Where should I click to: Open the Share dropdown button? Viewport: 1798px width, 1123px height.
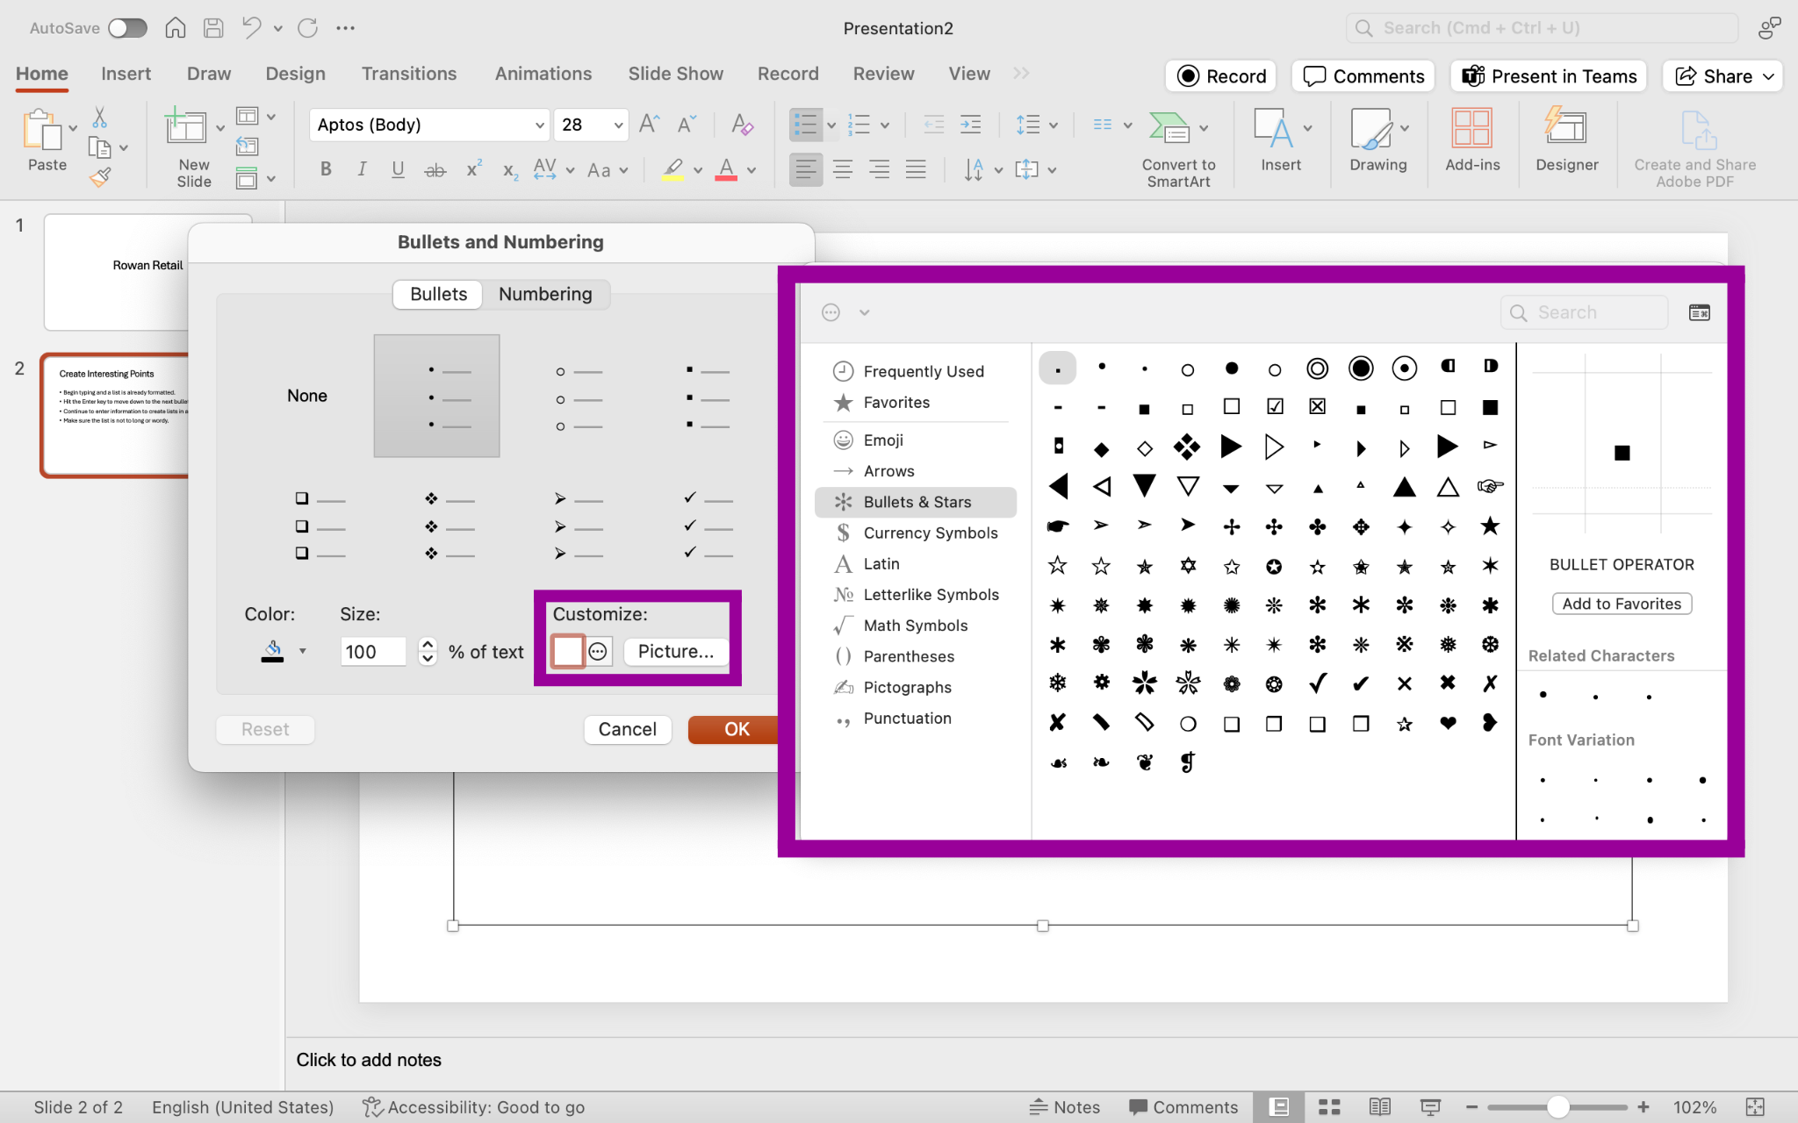click(1722, 76)
